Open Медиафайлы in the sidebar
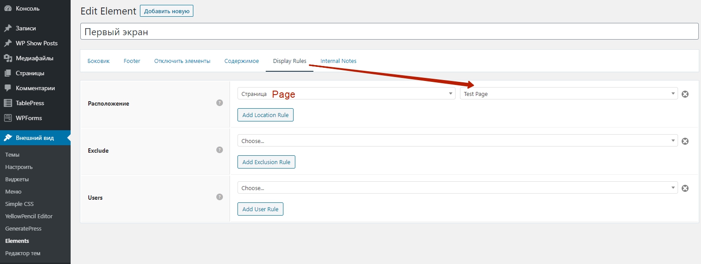 [34, 58]
